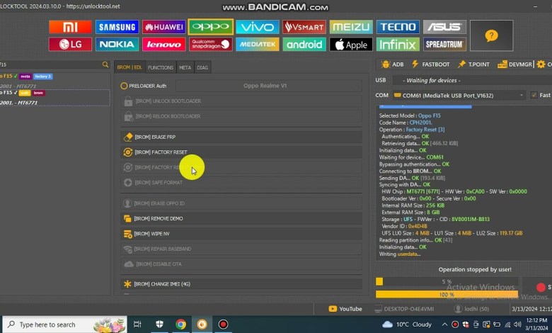Select the Tecno brand tile
The image size is (552, 333).
398,27
